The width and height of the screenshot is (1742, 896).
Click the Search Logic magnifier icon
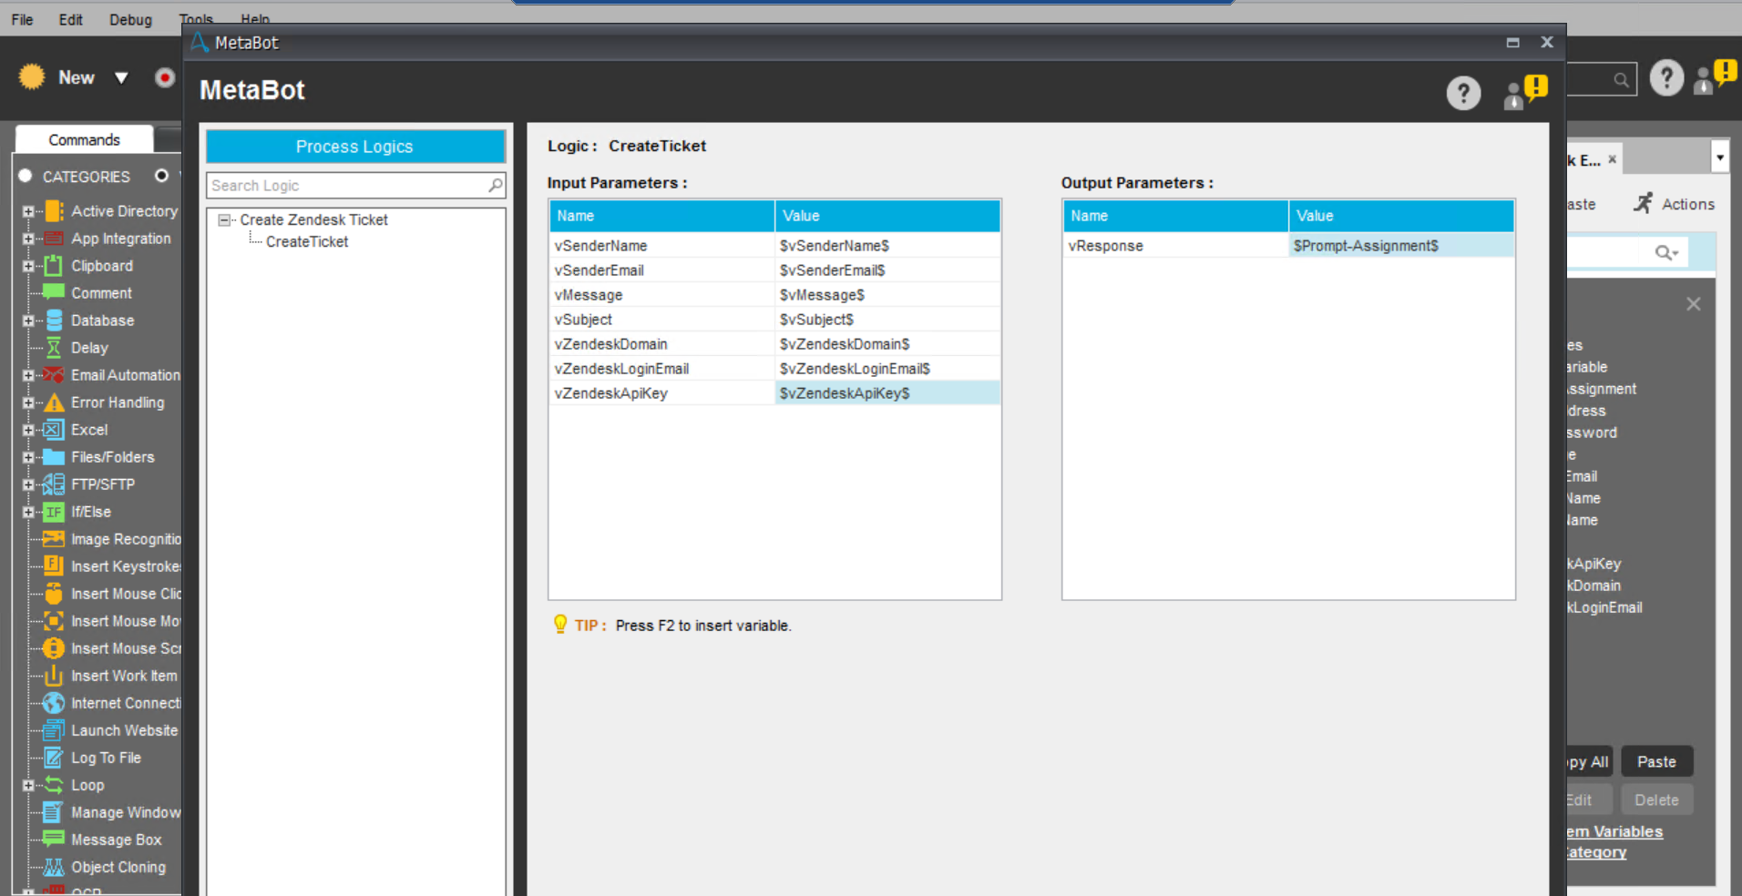pyautogui.click(x=496, y=186)
